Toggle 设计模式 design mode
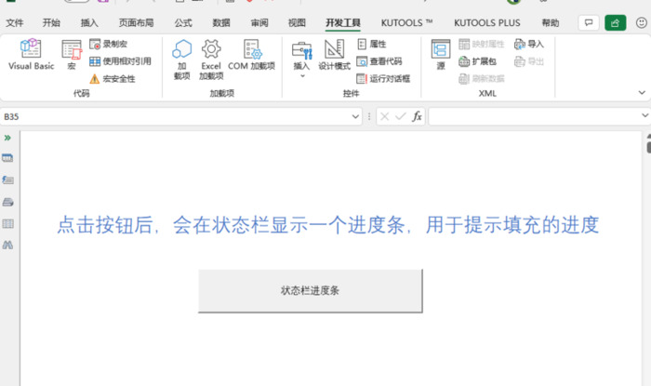This screenshot has width=651, height=386. pyautogui.click(x=334, y=54)
